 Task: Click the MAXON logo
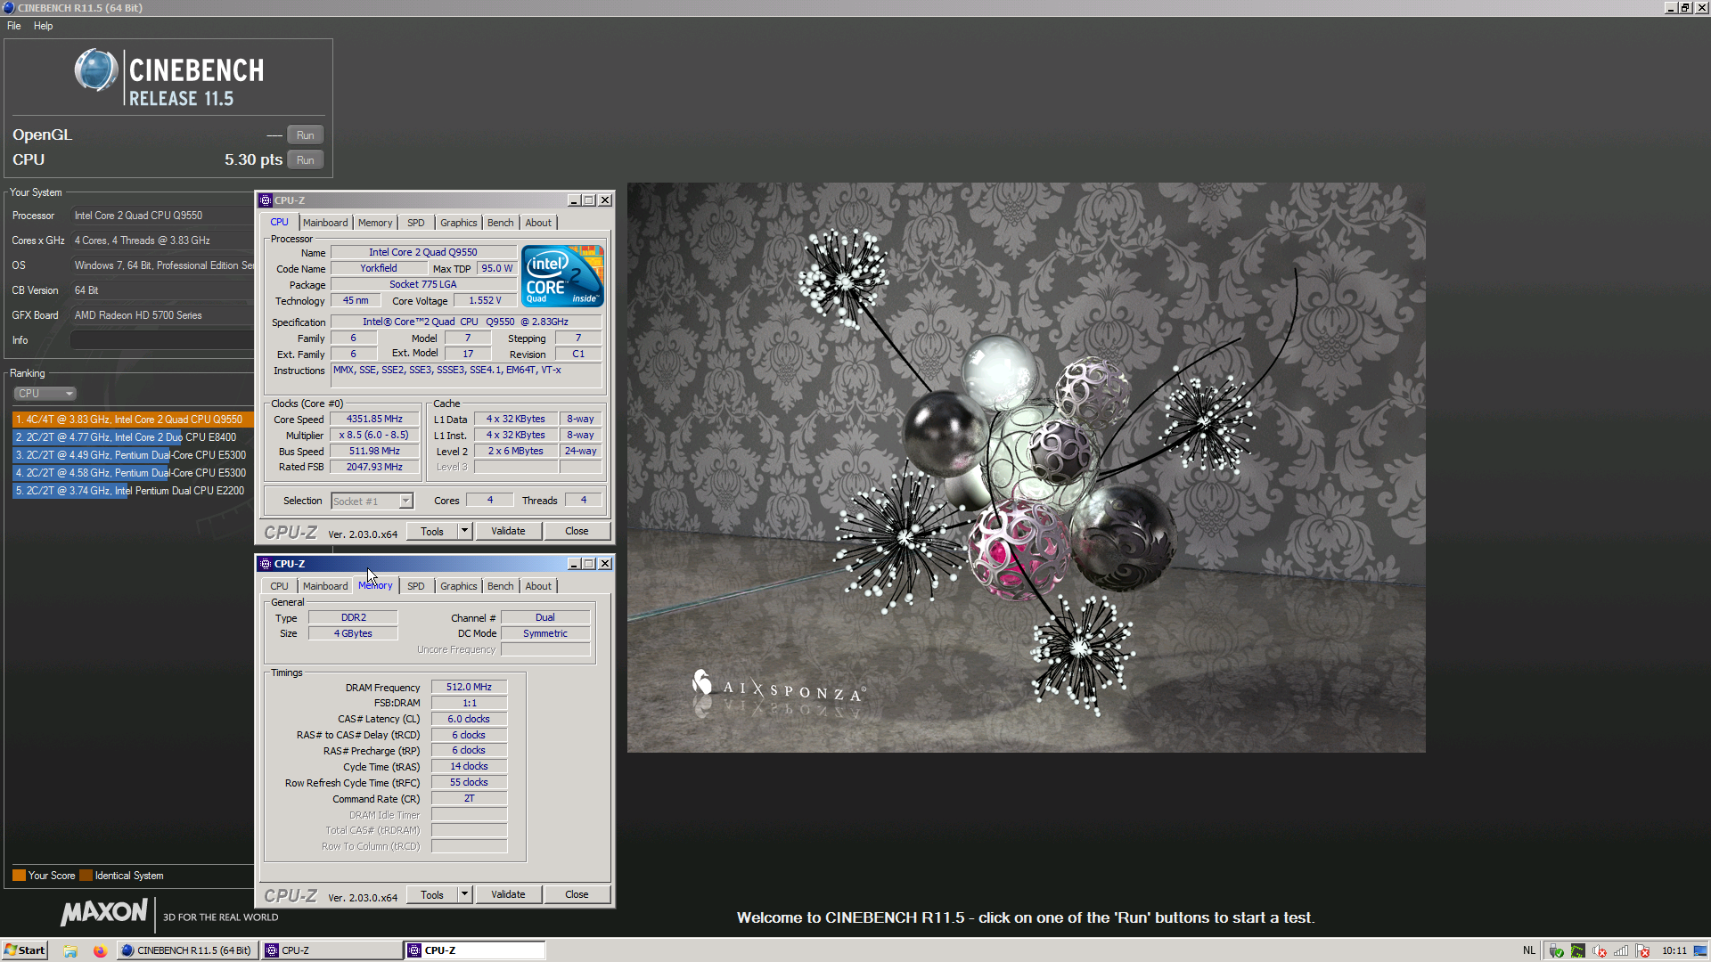pyautogui.click(x=104, y=912)
